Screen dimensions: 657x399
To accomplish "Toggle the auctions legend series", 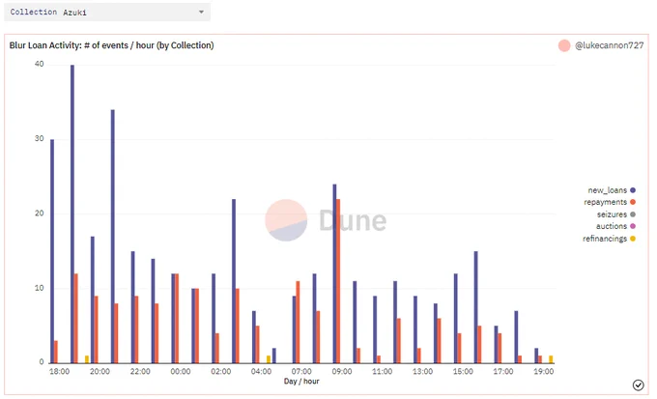I will [x=615, y=226].
